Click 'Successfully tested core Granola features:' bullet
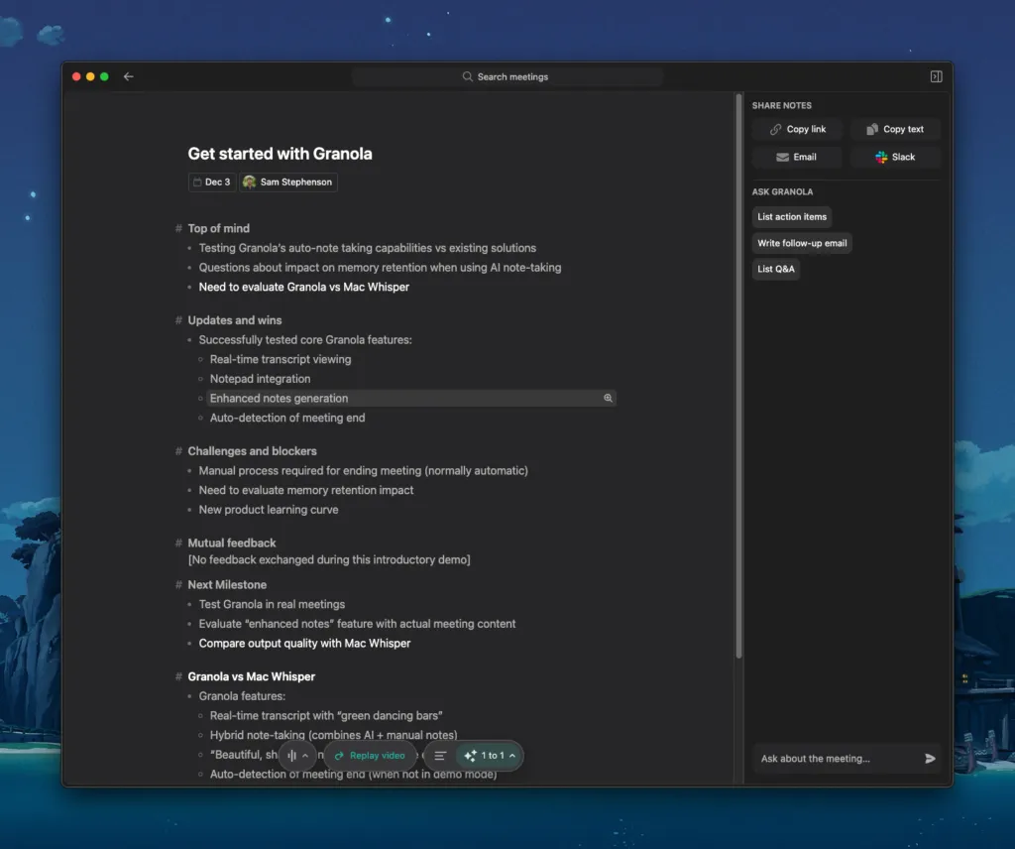 305,340
